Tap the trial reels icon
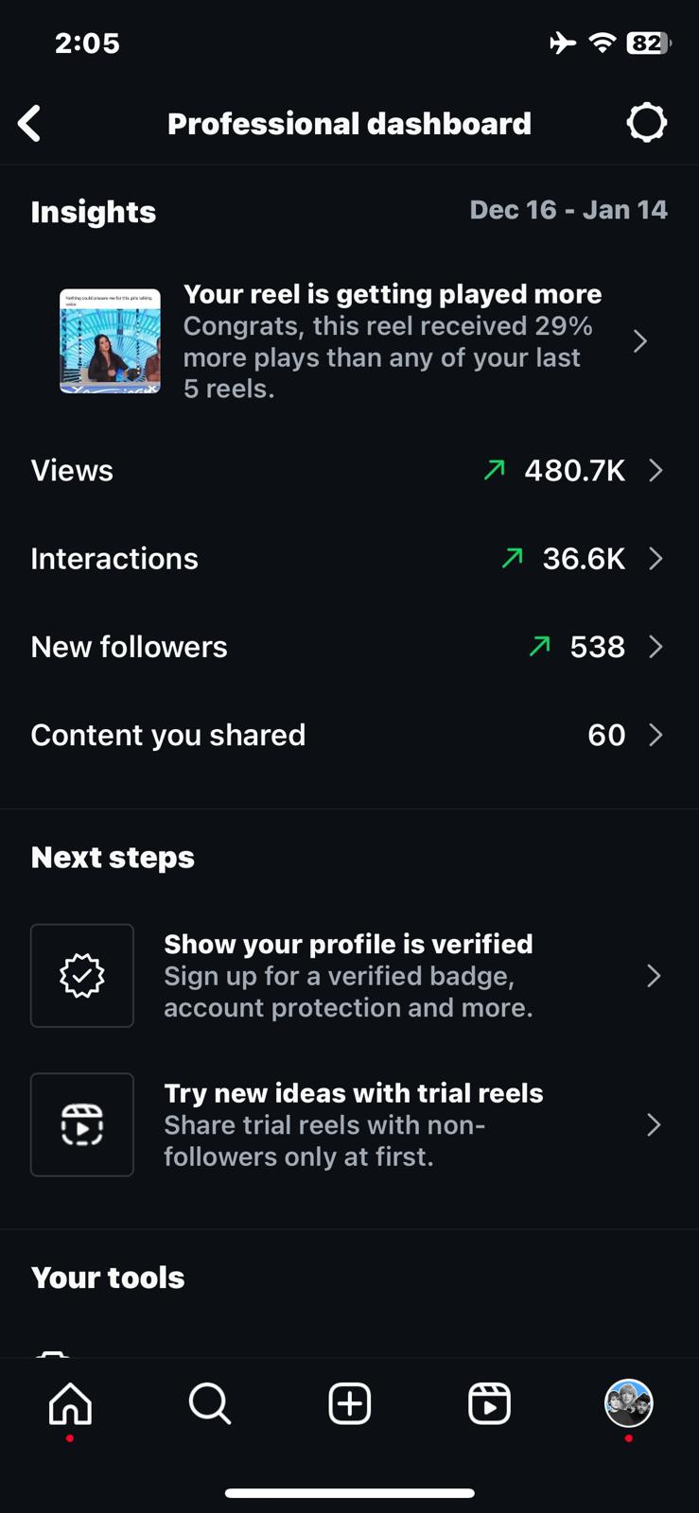The image size is (699, 1513). pos(82,1124)
